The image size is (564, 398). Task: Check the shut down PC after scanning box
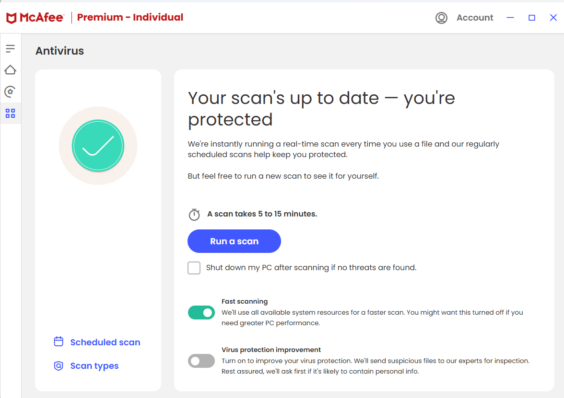[x=194, y=268]
